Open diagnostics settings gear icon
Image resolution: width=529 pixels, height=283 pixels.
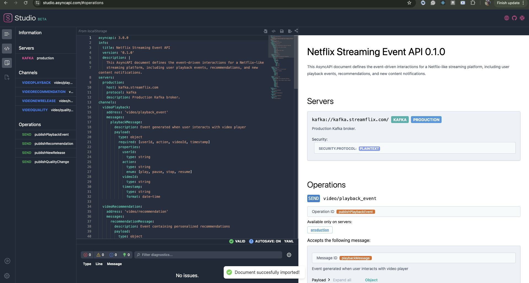289,255
